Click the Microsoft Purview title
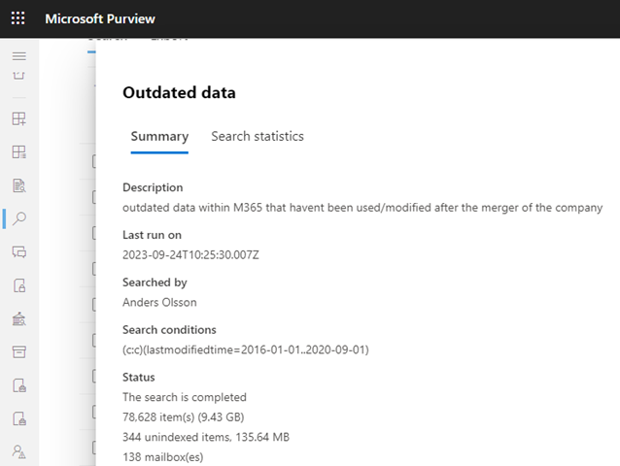The height and width of the screenshot is (466, 620). click(99, 18)
